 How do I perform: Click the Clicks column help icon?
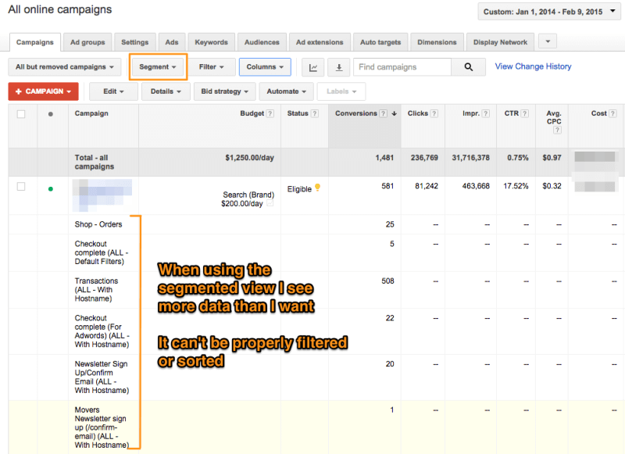[434, 113]
